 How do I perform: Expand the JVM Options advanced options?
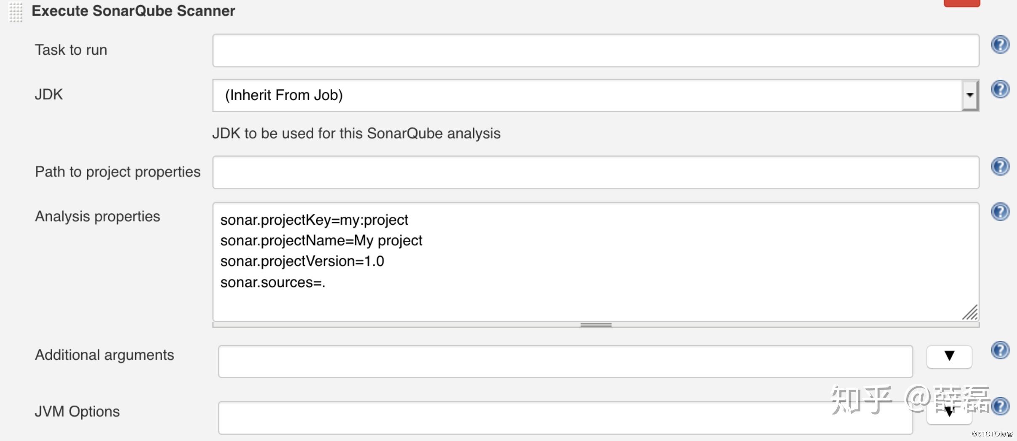(x=950, y=412)
